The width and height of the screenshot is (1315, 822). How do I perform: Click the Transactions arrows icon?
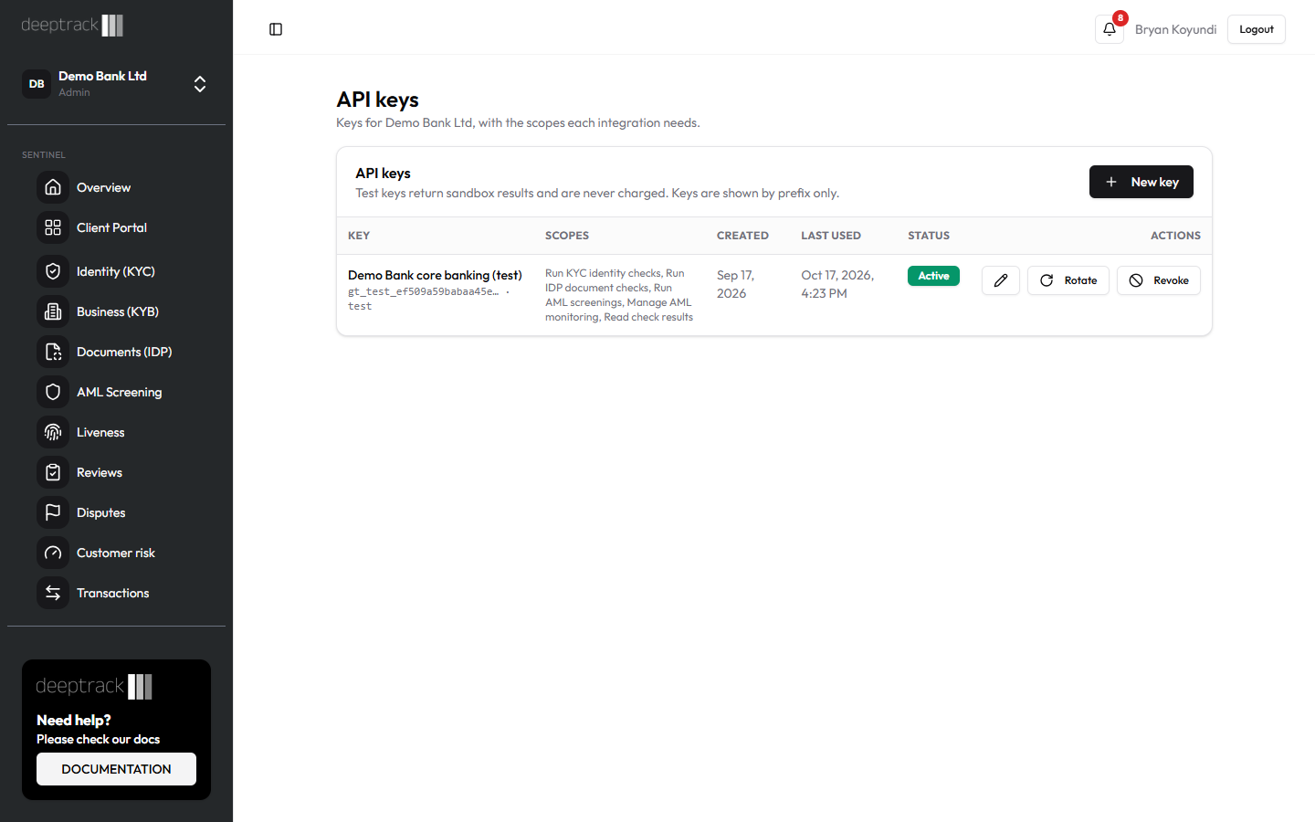[x=53, y=593]
